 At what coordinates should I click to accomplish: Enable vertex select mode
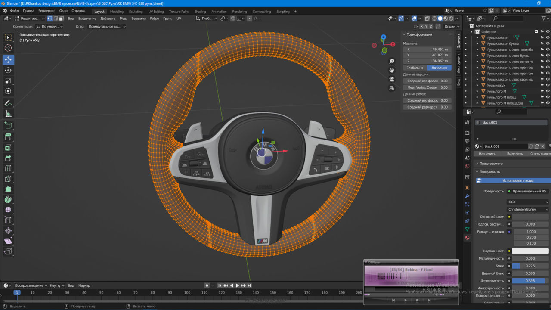click(x=50, y=19)
